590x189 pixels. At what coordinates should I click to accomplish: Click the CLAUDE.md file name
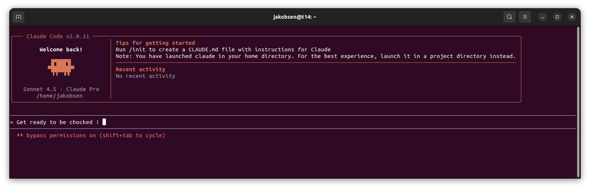pos(203,50)
